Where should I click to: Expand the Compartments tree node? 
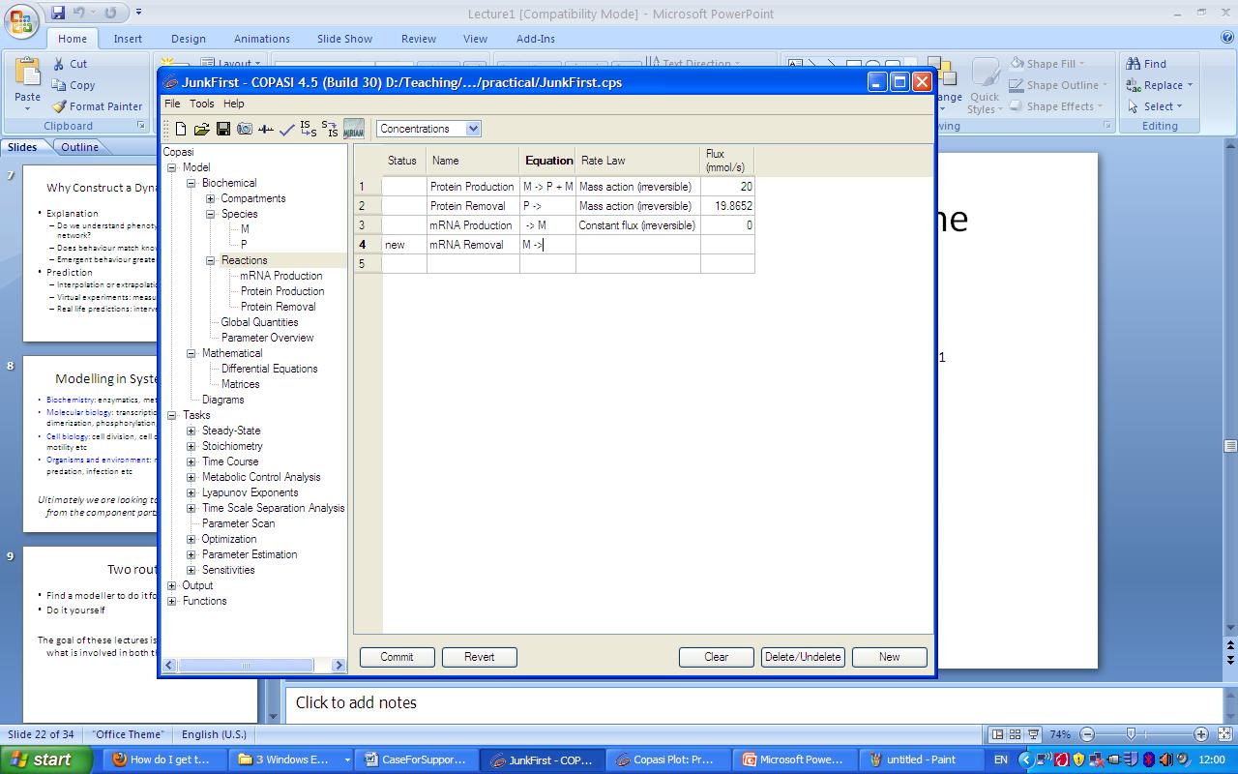pyautogui.click(x=210, y=198)
